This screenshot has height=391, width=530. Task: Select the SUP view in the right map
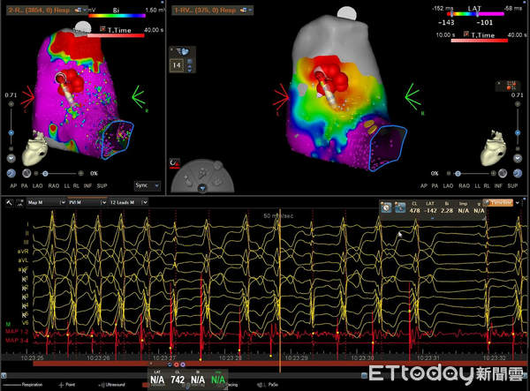[512, 185]
